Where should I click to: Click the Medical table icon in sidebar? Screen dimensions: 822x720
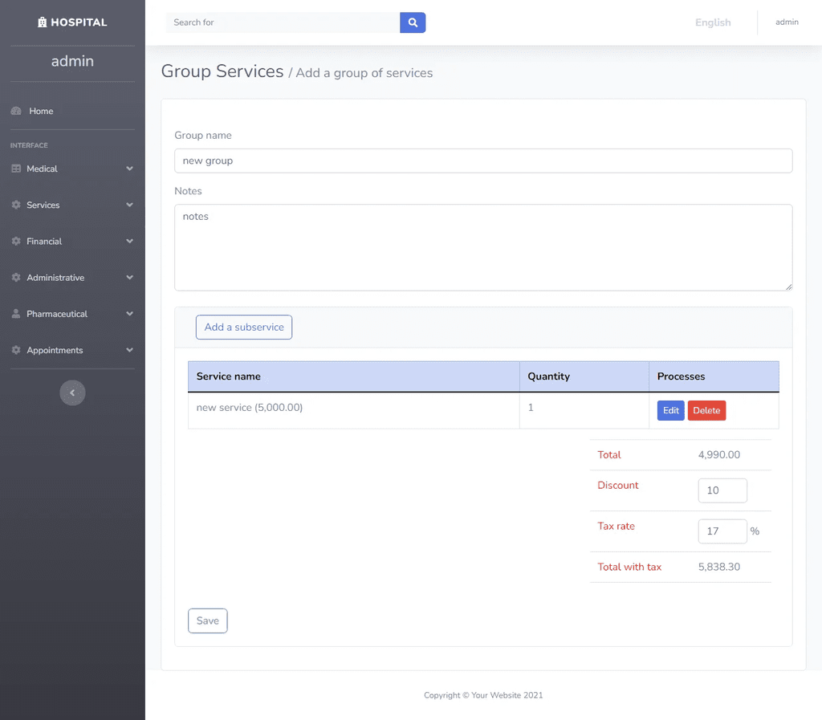click(x=16, y=169)
